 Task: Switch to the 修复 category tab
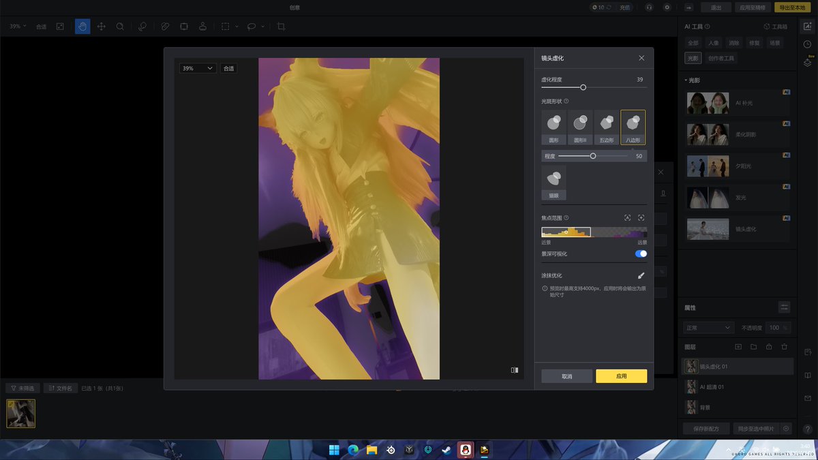(754, 43)
